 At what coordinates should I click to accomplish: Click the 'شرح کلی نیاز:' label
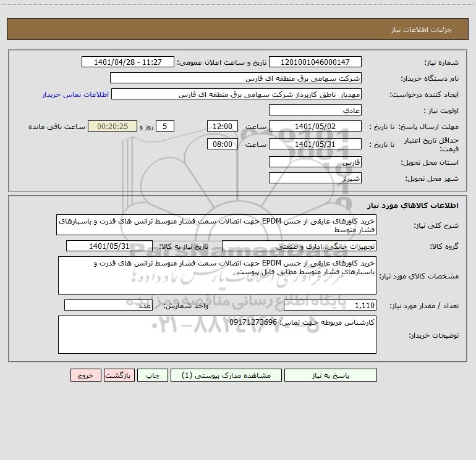(436, 225)
